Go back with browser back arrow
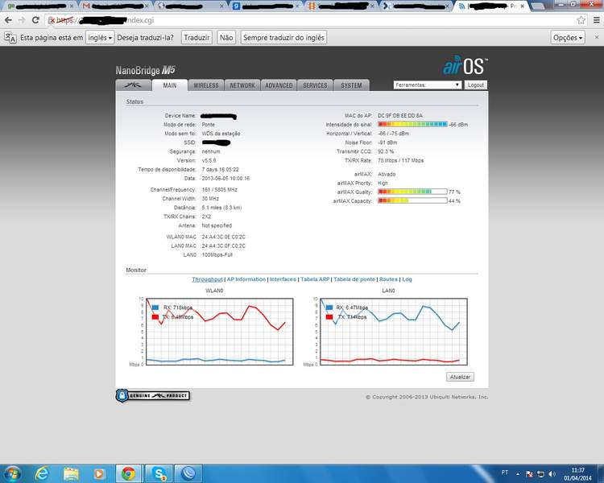The width and height of the screenshot is (604, 483). coord(9,20)
